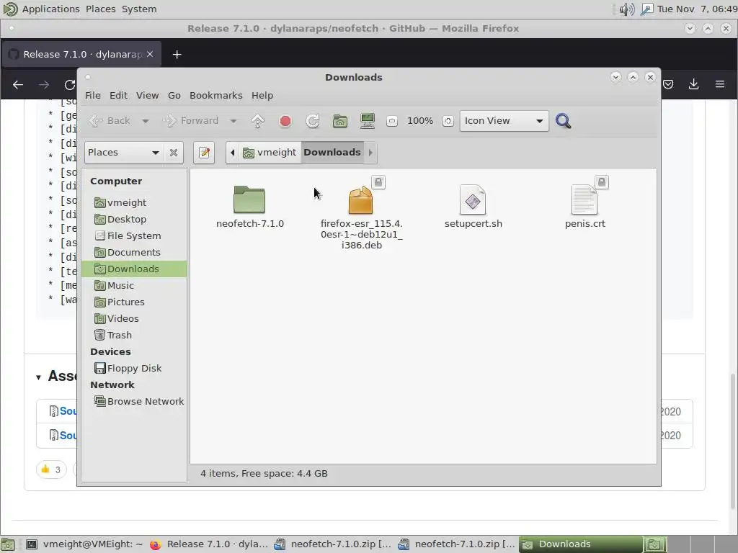Click Firefox back arrow button

(x=18, y=85)
